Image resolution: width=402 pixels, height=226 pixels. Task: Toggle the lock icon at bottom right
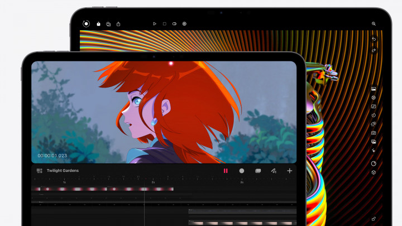[374, 218]
